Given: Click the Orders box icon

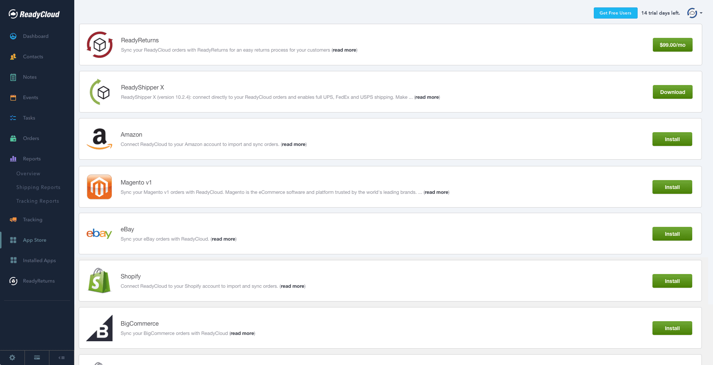Looking at the screenshot, I should pyautogui.click(x=13, y=138).
